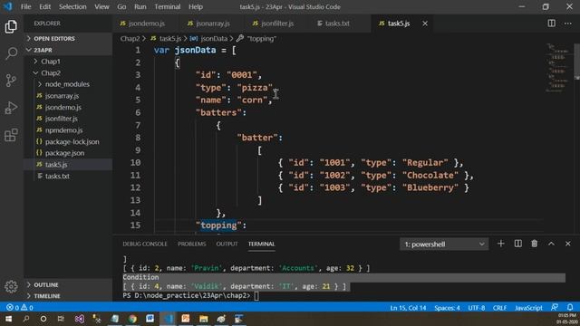Open the notifications bell in status bar

click(x=570, y=308)
